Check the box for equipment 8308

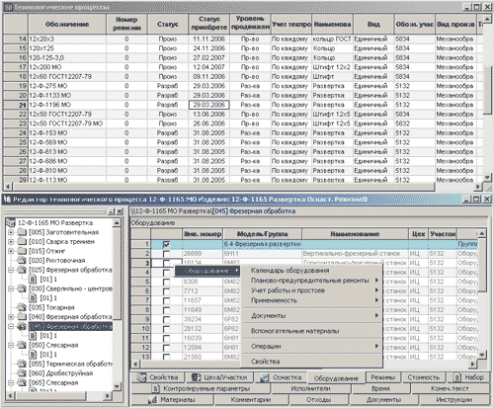pos(166,282)
